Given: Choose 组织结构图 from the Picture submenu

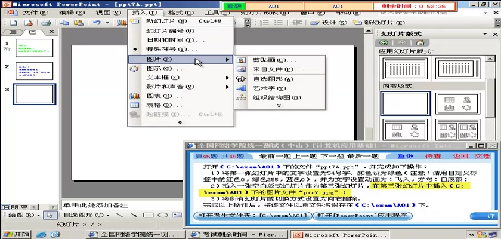Looking at the screenshot, I should [x=280, y=97].
